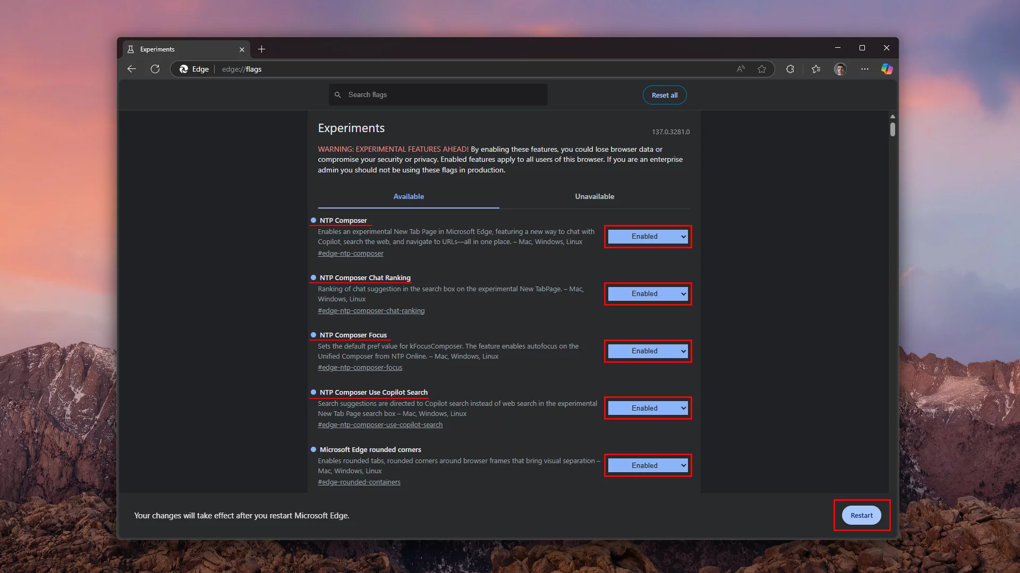The image size is (1020, 573).
Task: Open Settings and more ellipsis menu
Action: [865, 69]
